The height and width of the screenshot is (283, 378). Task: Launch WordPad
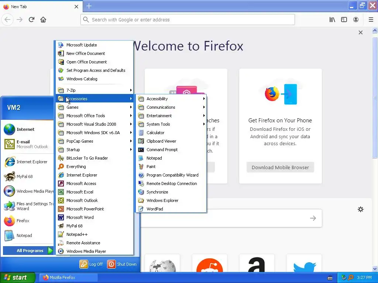click(x=171, y=209)
